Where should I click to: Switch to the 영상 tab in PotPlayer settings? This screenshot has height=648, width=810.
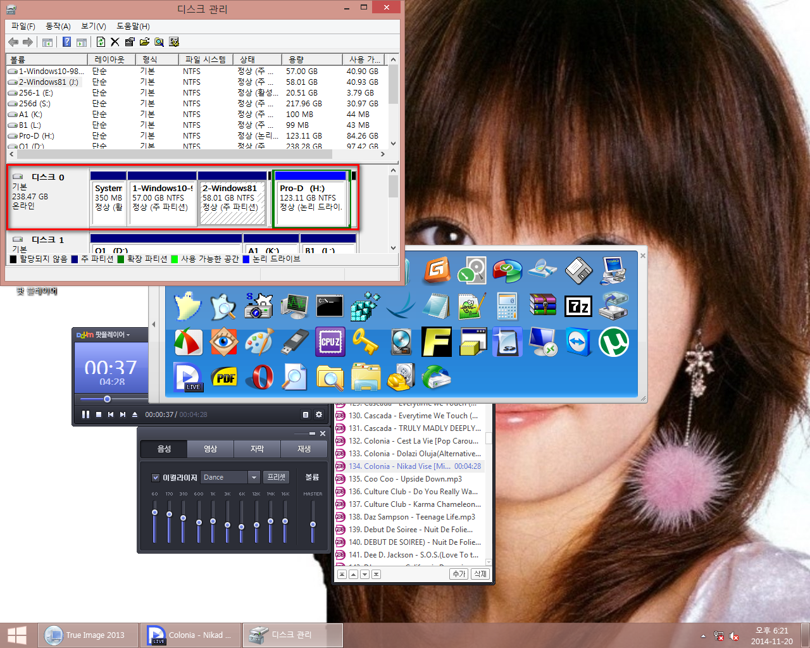coord(211,449)
